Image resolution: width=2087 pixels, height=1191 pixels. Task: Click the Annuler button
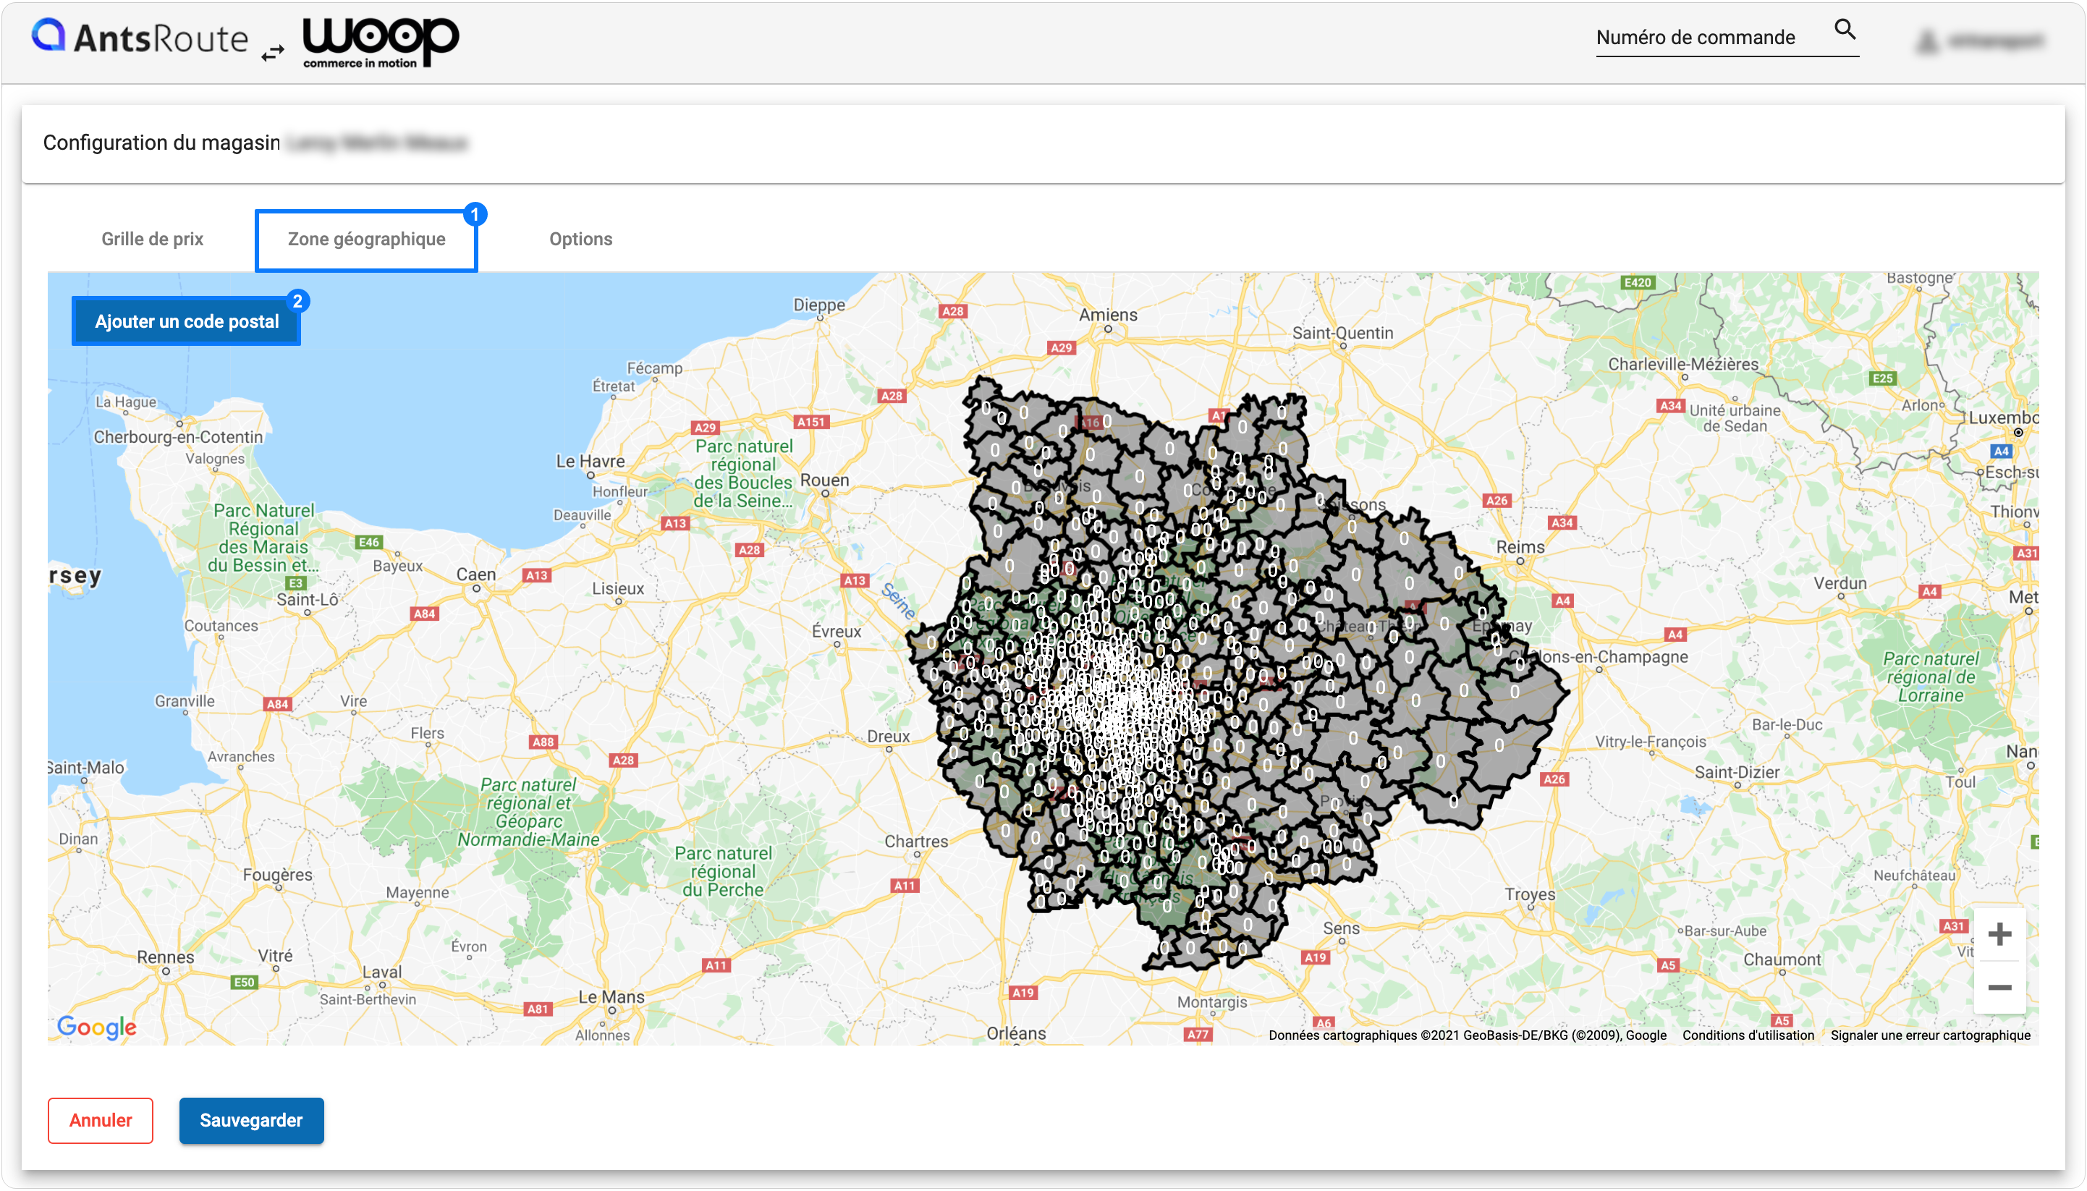[101, 1120]
